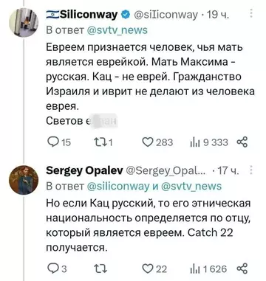Visit @svtv_news mention under Siliconway
This screenshot has height=281, width=266.
coord(117,30)
